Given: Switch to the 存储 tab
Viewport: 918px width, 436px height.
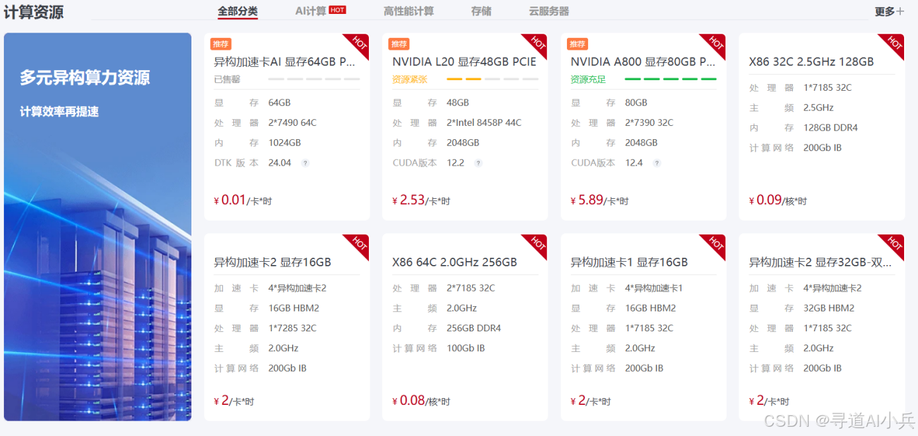Looking at the screenshot, I should 481,11.
